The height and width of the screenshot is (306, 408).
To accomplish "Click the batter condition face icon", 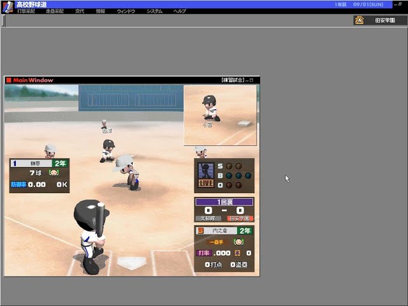I will point(238,242).
